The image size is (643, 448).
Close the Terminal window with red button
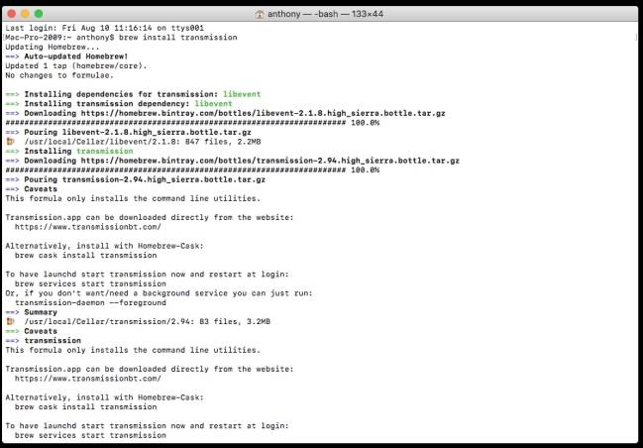[x=12, y=14]
